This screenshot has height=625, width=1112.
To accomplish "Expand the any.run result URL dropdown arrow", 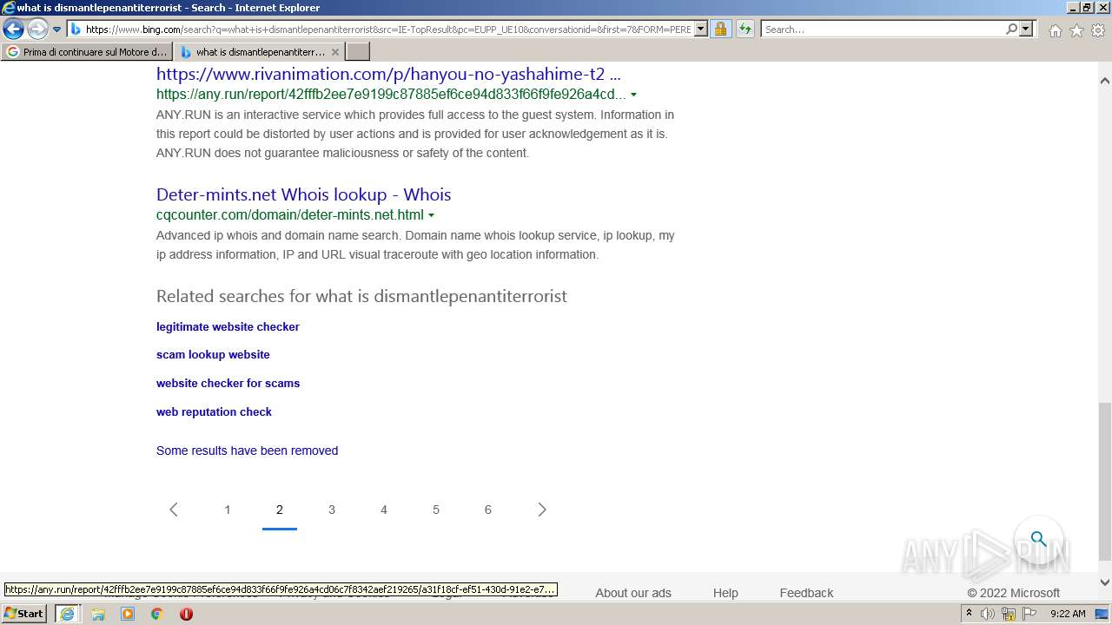I will coord(633,95).
